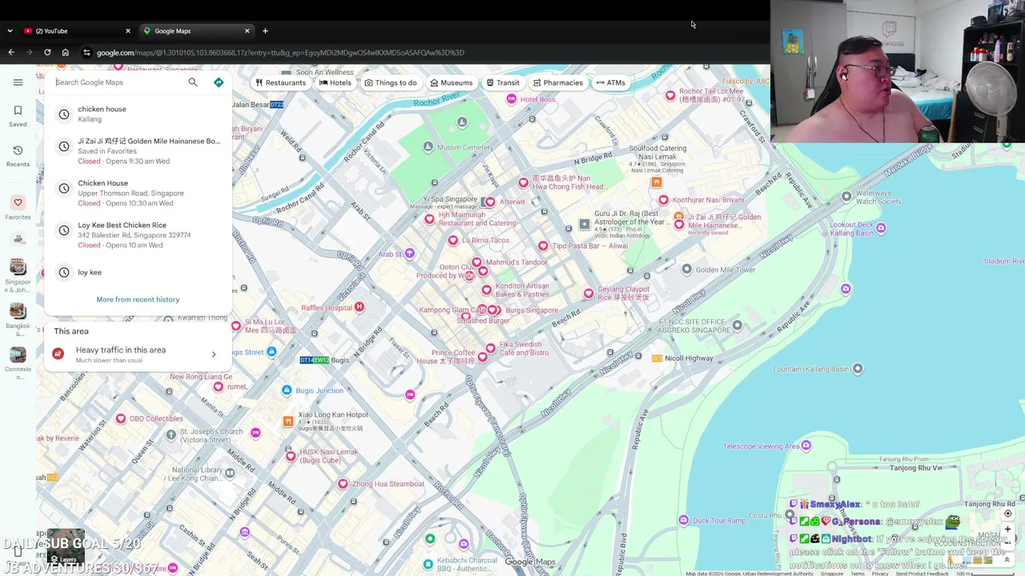
Task: Open the Bangkok saved list thumbnail in sidebar
Action: [x=18, y=310]
